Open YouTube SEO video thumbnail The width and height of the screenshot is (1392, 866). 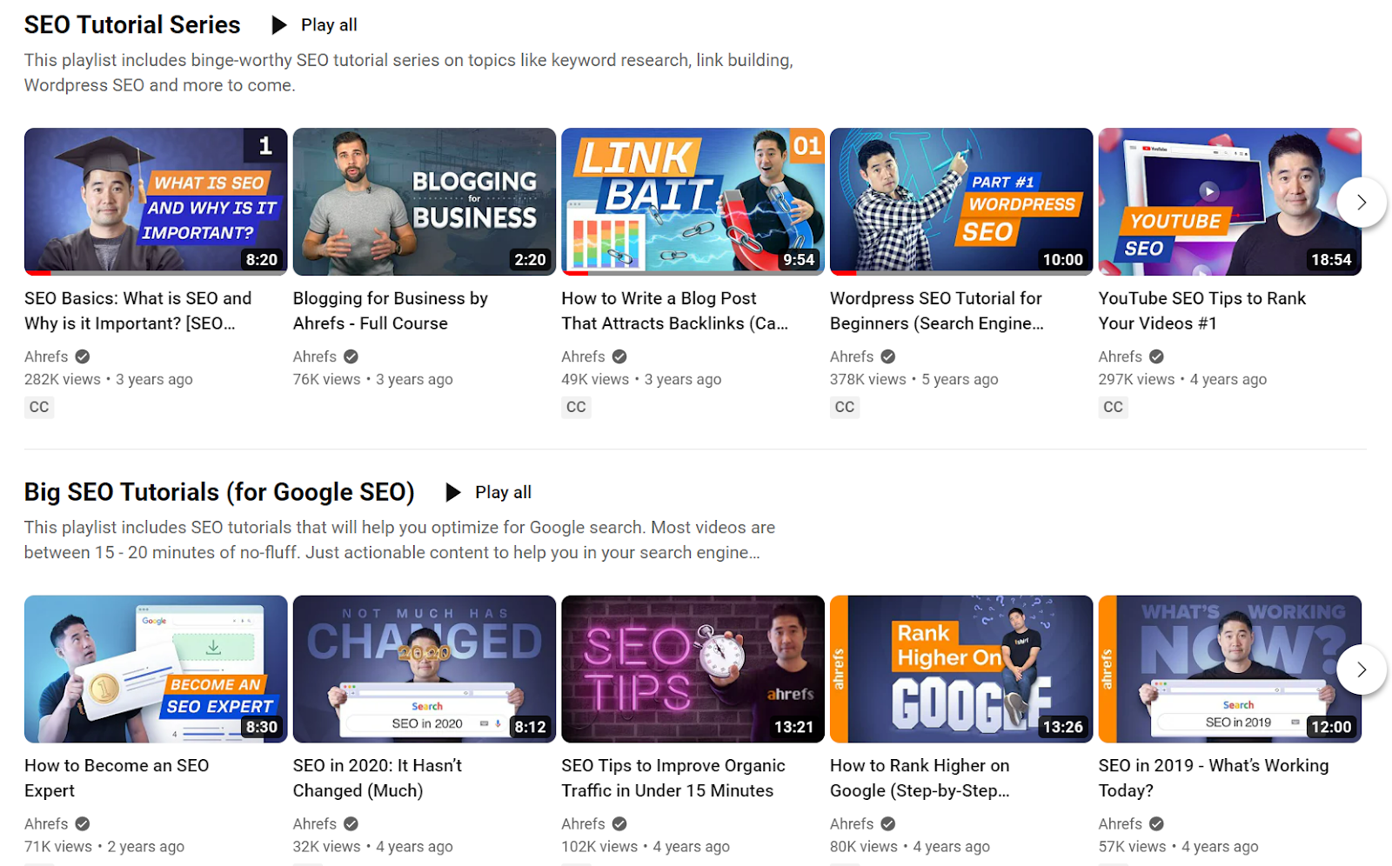point(1229,202)
